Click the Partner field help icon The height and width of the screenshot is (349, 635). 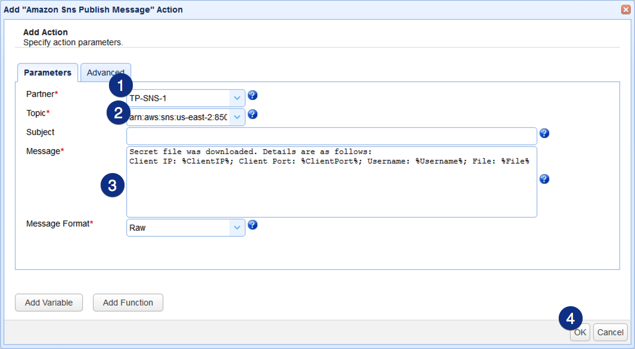tap(253, 95)
